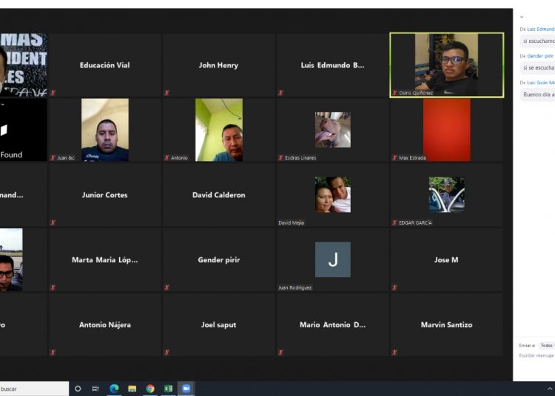Type in the 'Escribir mensaje' chat field
This screenshot has height=396, width=555.
pos(536,355)
